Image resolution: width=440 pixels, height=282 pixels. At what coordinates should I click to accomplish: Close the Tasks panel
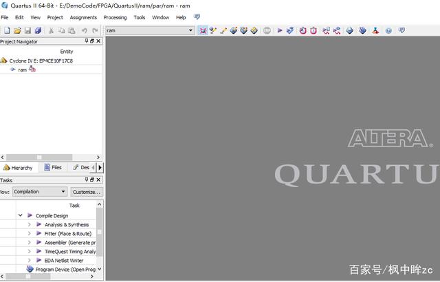tap(98, 180)
